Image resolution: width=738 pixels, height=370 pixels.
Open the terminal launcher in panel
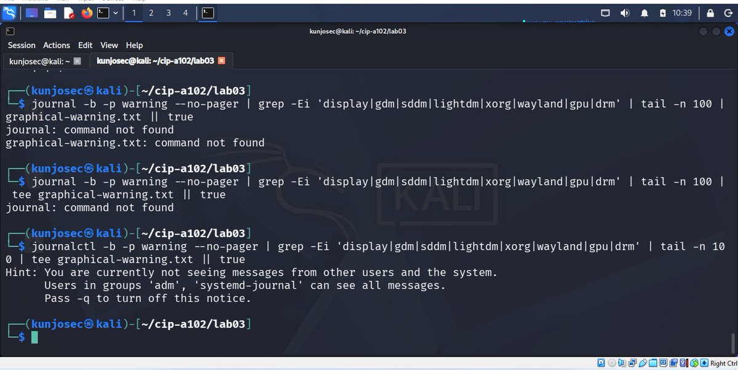click(x=103, y=12)
